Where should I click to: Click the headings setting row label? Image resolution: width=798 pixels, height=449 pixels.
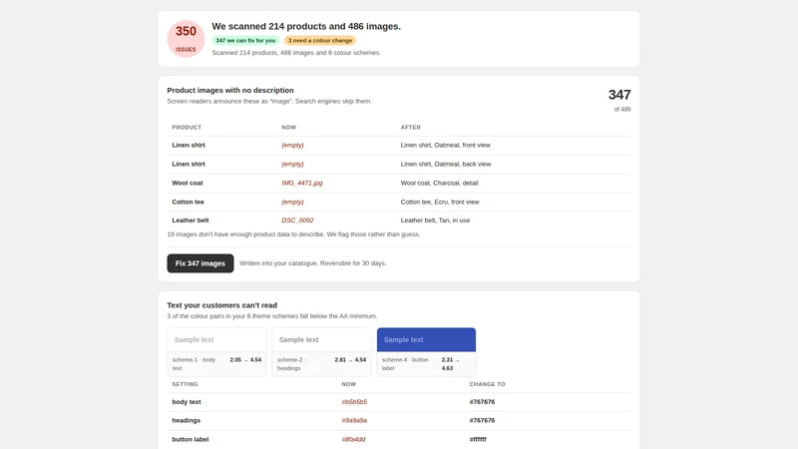point(187,420)
